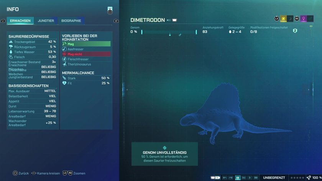322x181 pixels.
Task: Switch to daytime sun view
Action: coord(283,19)
